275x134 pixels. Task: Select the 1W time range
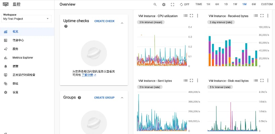click(x=235, y=4)
